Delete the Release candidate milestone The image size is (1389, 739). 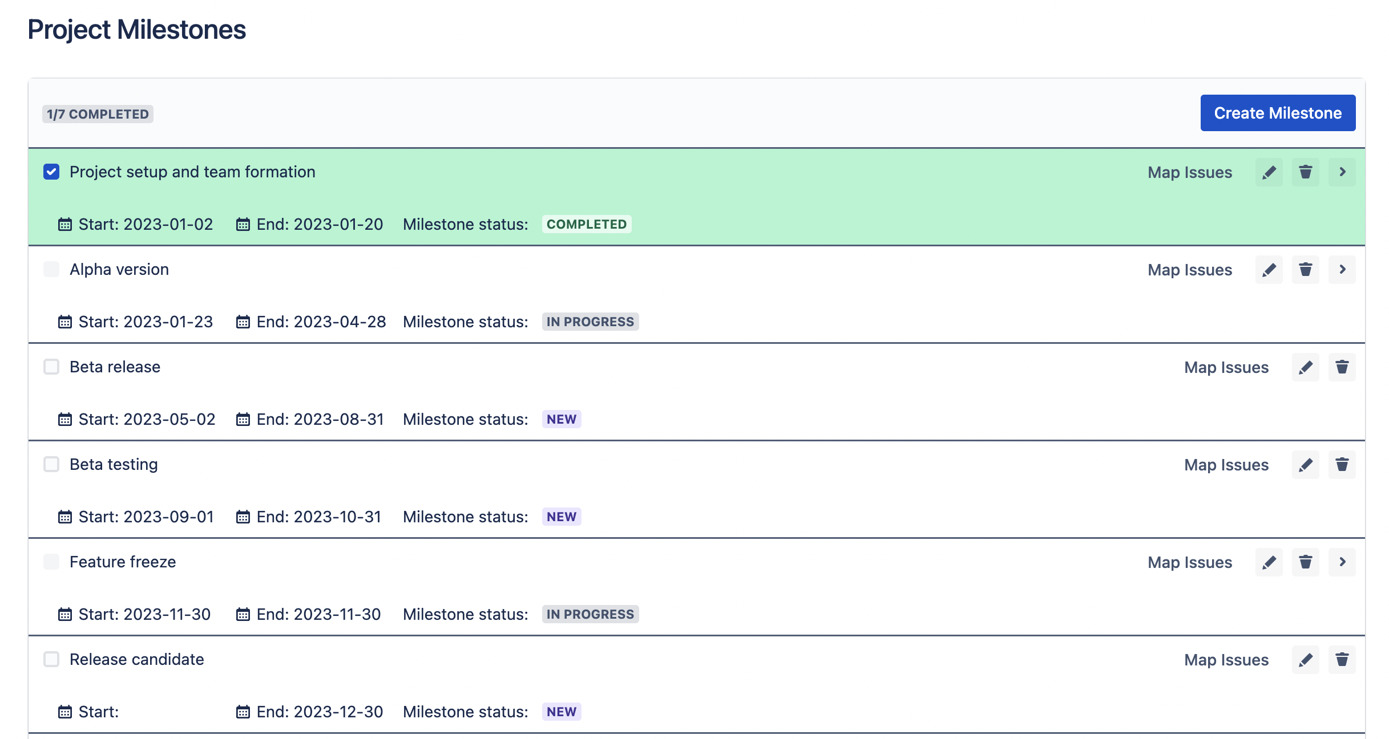tap(1342, 660)
